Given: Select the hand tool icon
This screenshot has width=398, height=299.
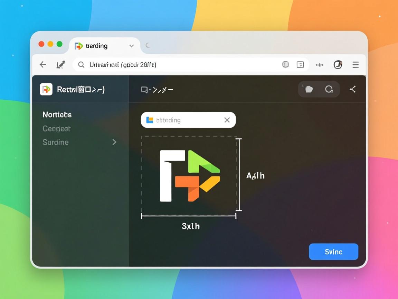Looking at the screenshot, I should [309, 89].
